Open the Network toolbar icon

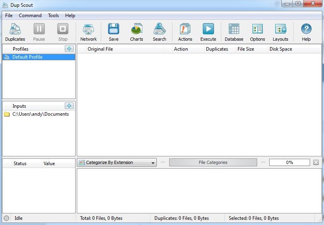pos(88,32)
